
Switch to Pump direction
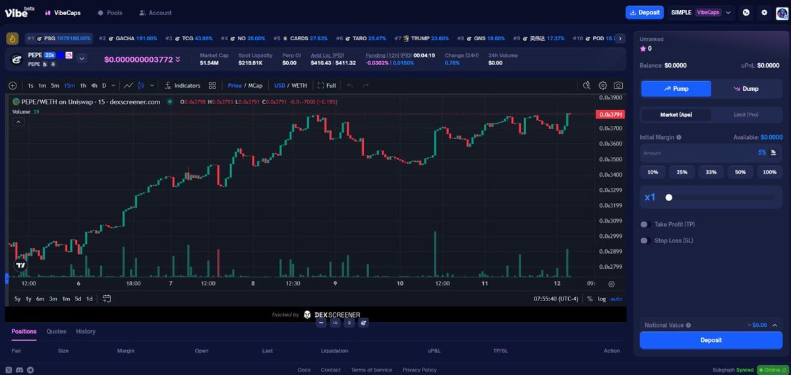tap(676, 88)
